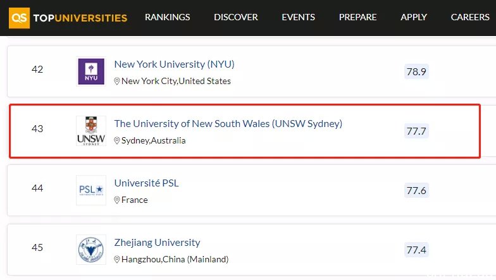Open the CAREERS menu
Screen dimensions: 496x280
coord(470,17)
